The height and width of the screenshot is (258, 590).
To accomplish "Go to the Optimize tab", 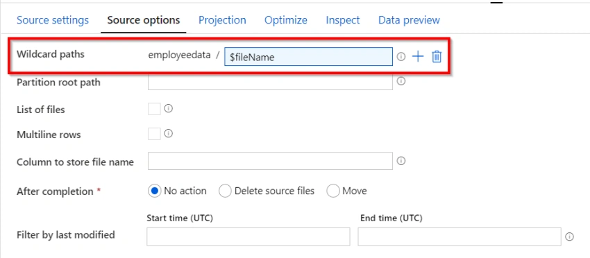I will click(286, 20).
